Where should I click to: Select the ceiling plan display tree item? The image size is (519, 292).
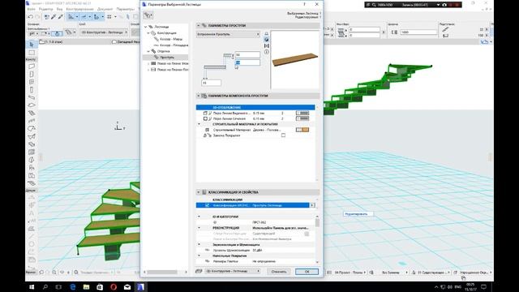(x=169, y=70)
